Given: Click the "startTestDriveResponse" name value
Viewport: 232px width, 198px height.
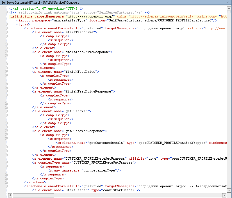Looking at the screenshot, I should tap(87, 52).
